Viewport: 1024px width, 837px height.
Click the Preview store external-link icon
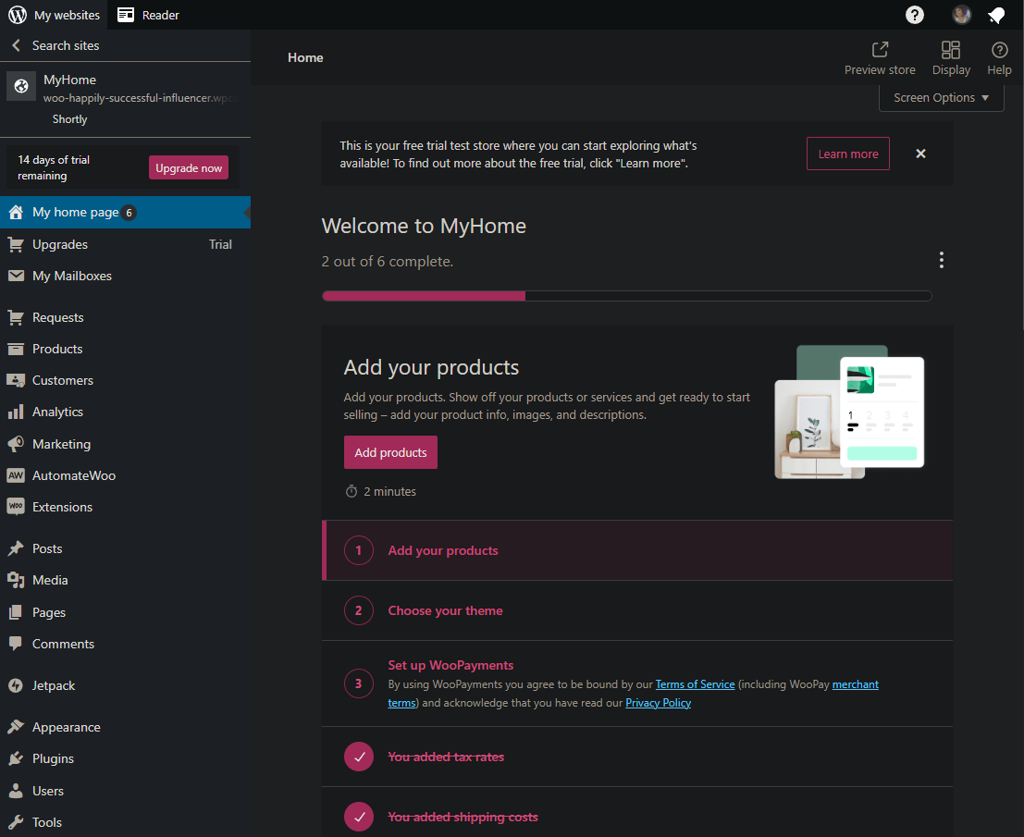pyautogui.click(x=880, y=50)
